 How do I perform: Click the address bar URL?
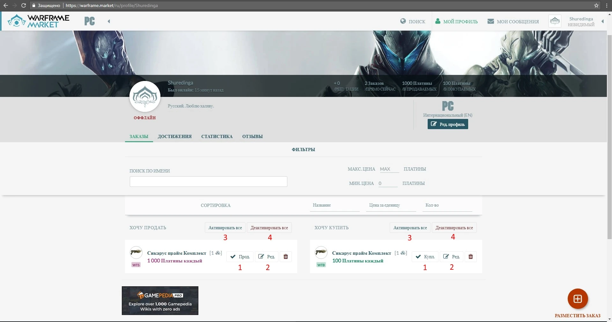[x=112, y=5]
